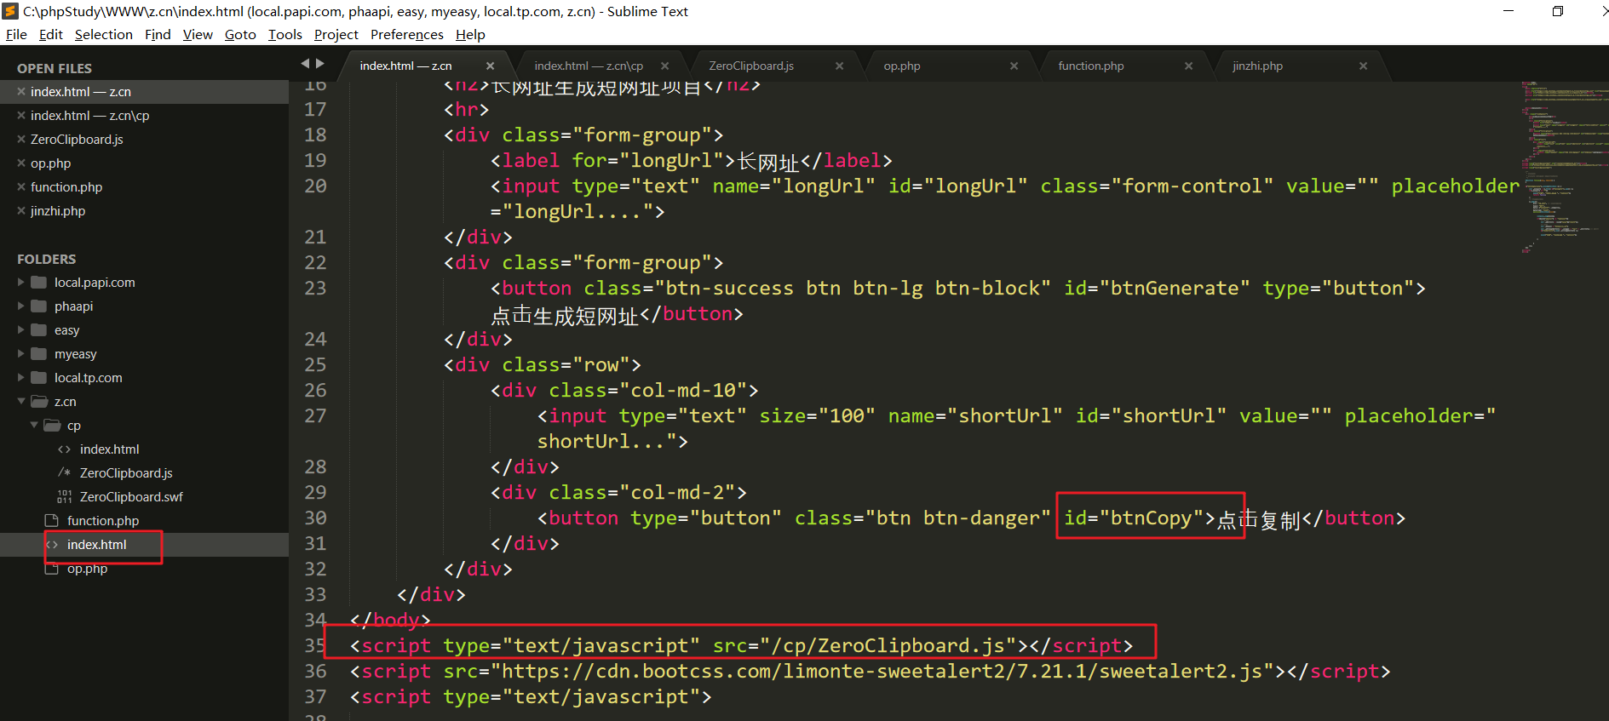The height and width of the screenshot is (721, 1609).
Task: Click the sweetalert2.js CDN URL line
Action: [870, 672]
